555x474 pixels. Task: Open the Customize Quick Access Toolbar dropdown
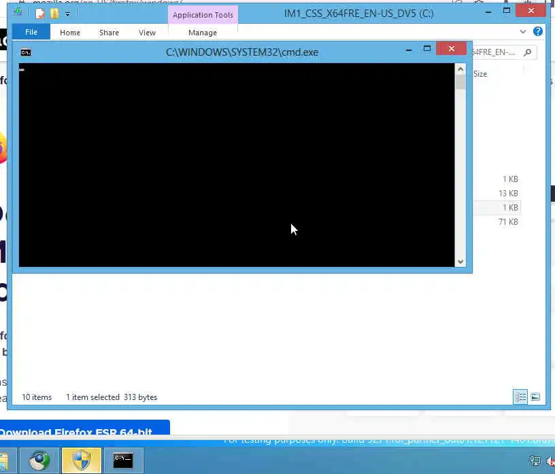coord(67,14)
